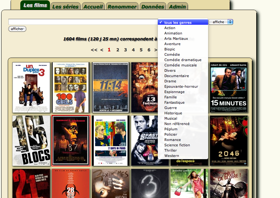The height and width of the screenshot is (198, 280).
Task: Select the 2046 film poster
Action: (229, 141)
